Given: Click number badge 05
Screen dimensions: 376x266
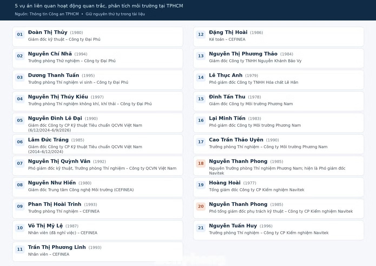Looking at the screenshot, I should coord(20,120).
